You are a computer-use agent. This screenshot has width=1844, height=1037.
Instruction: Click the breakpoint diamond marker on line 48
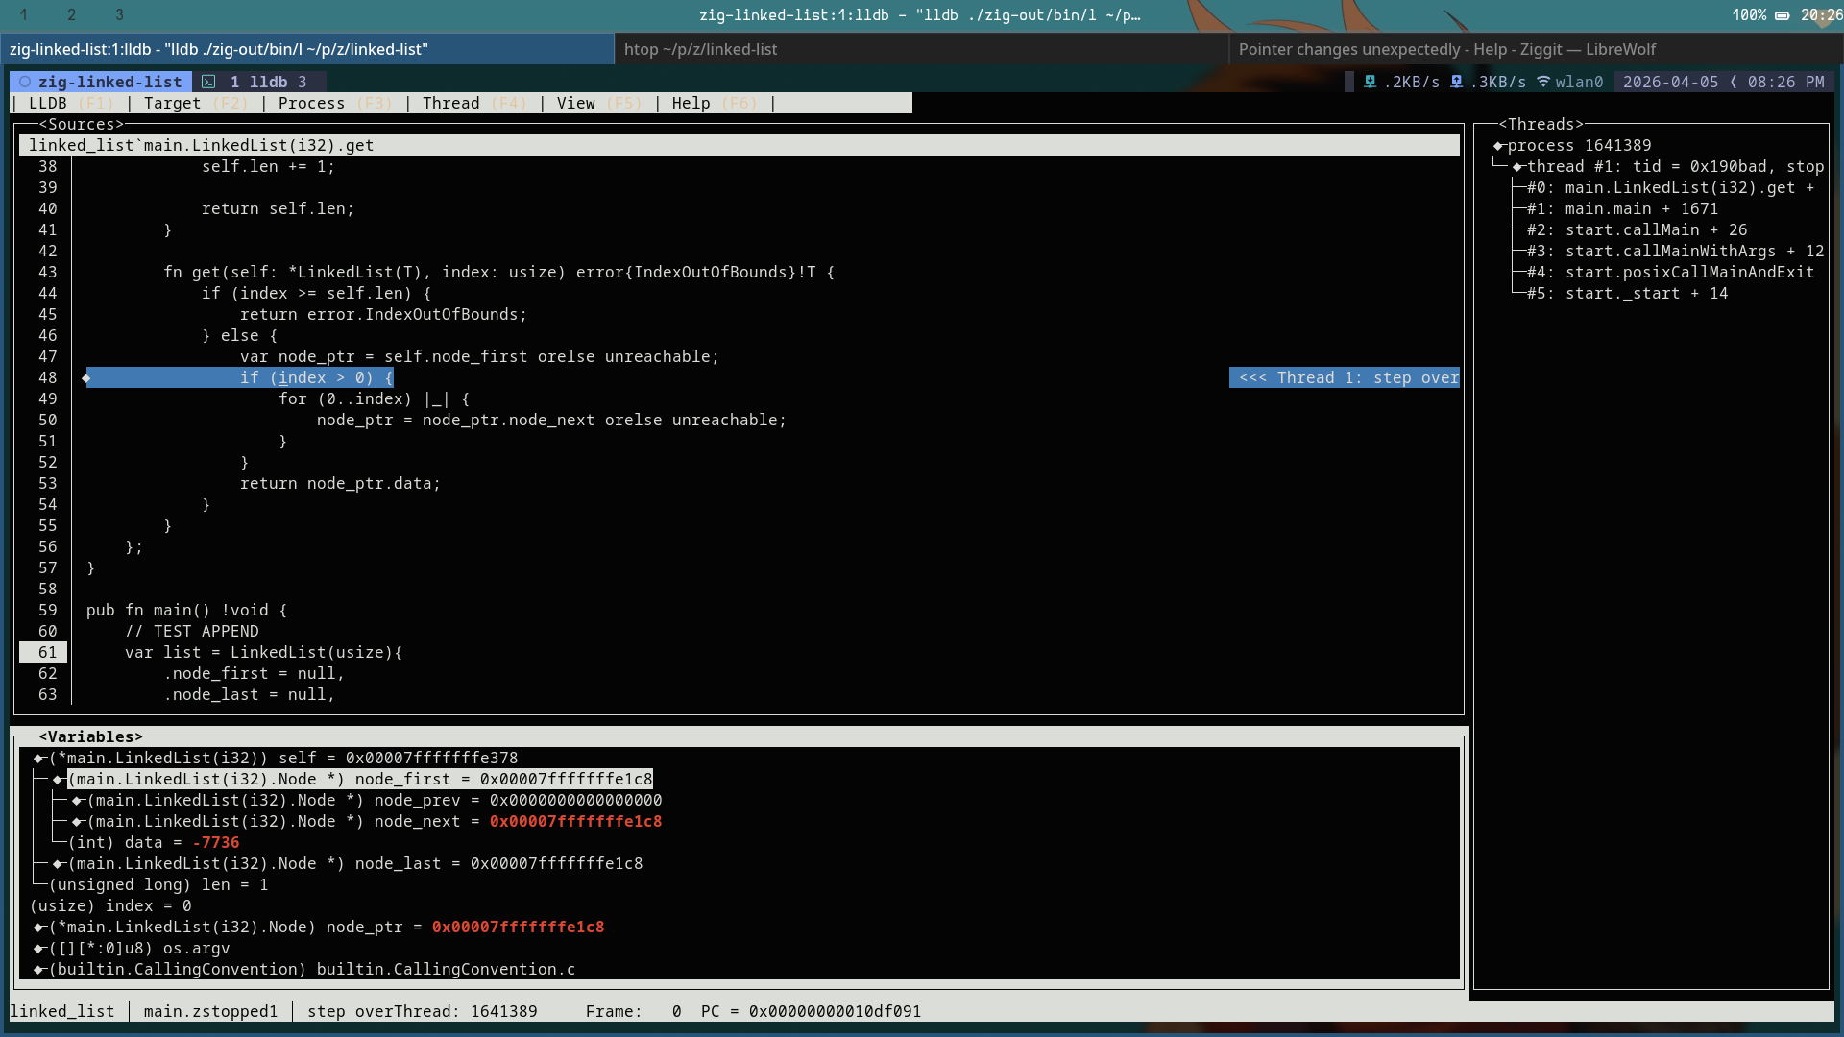pyautogui.click(x=86, y=378)
